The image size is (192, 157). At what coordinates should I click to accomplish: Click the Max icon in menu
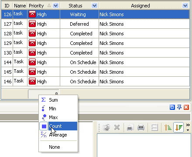[44, 117]
